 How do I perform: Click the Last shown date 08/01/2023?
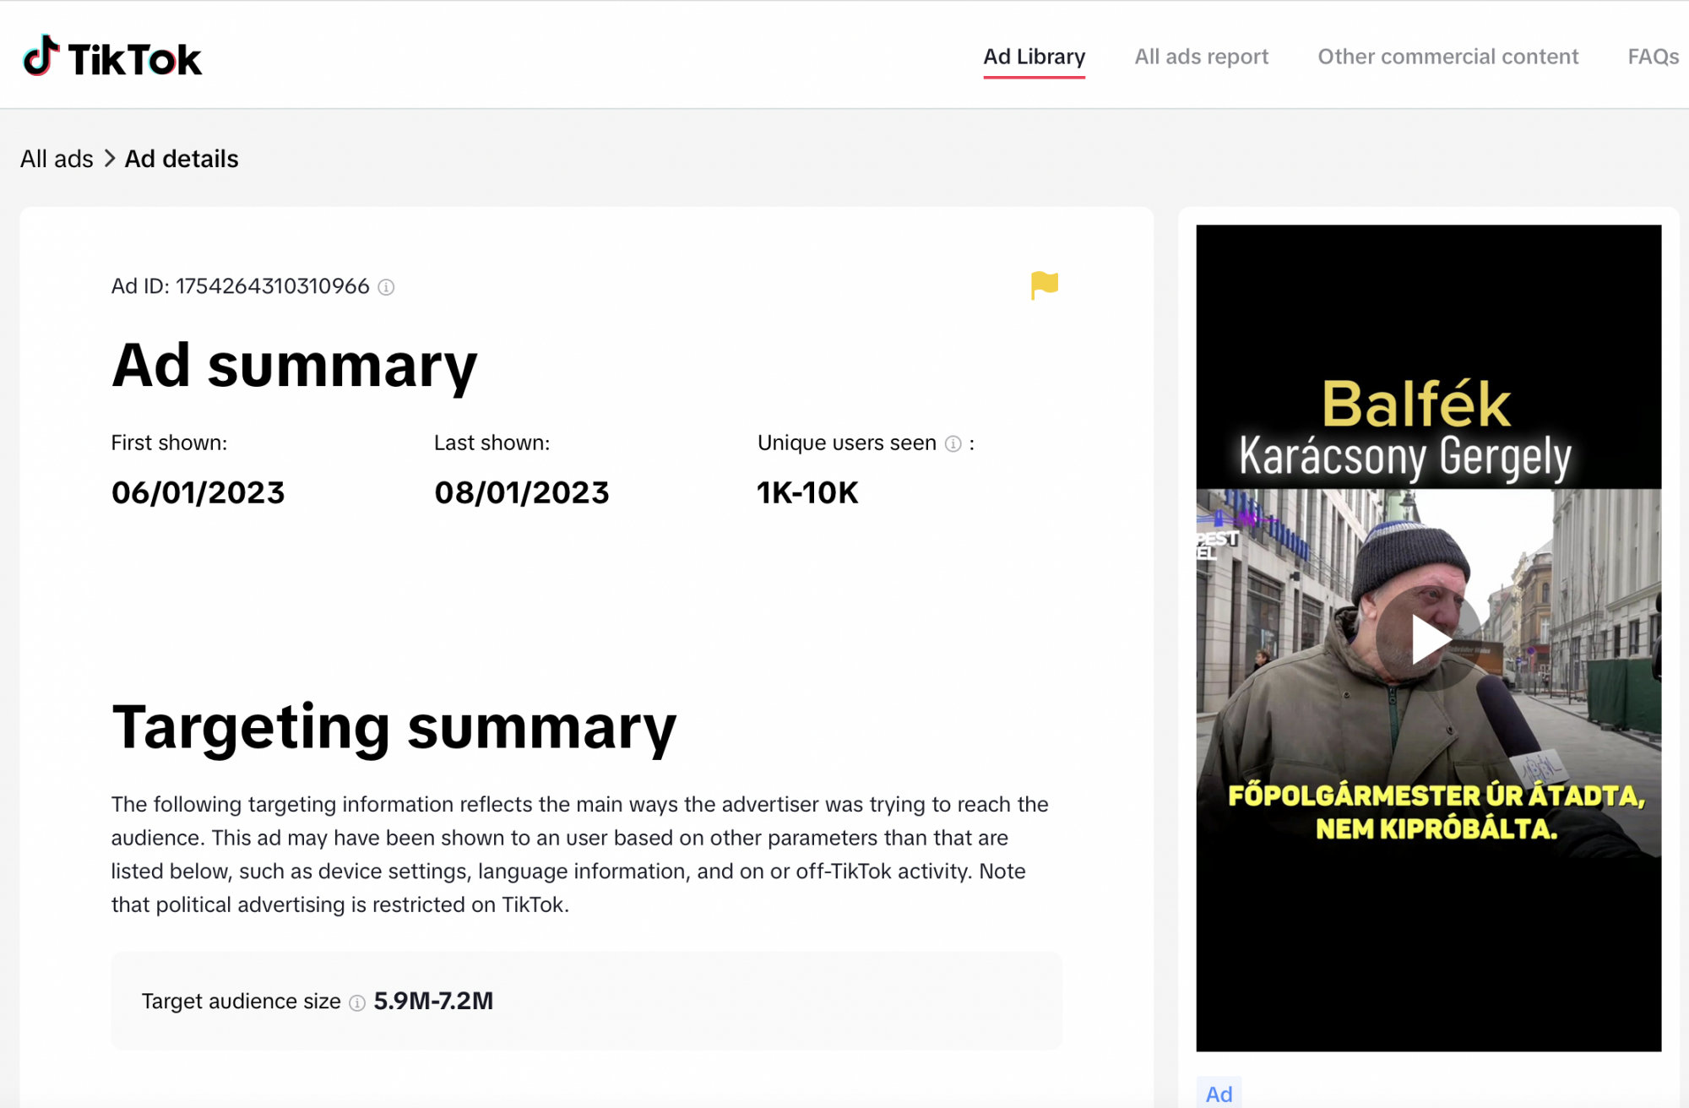pyautogui.click(x=521, y=492)
